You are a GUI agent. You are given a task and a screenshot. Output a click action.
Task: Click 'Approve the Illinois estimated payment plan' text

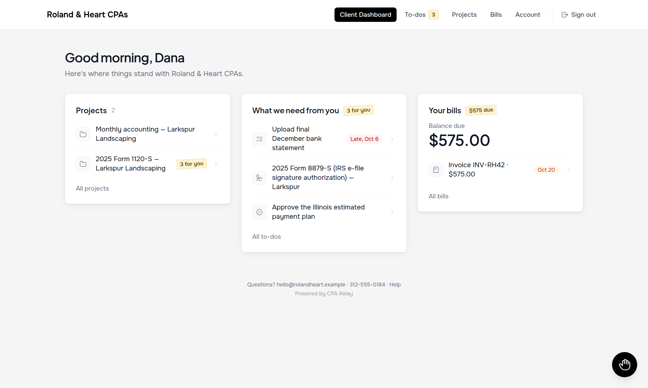tap(318, 212)
